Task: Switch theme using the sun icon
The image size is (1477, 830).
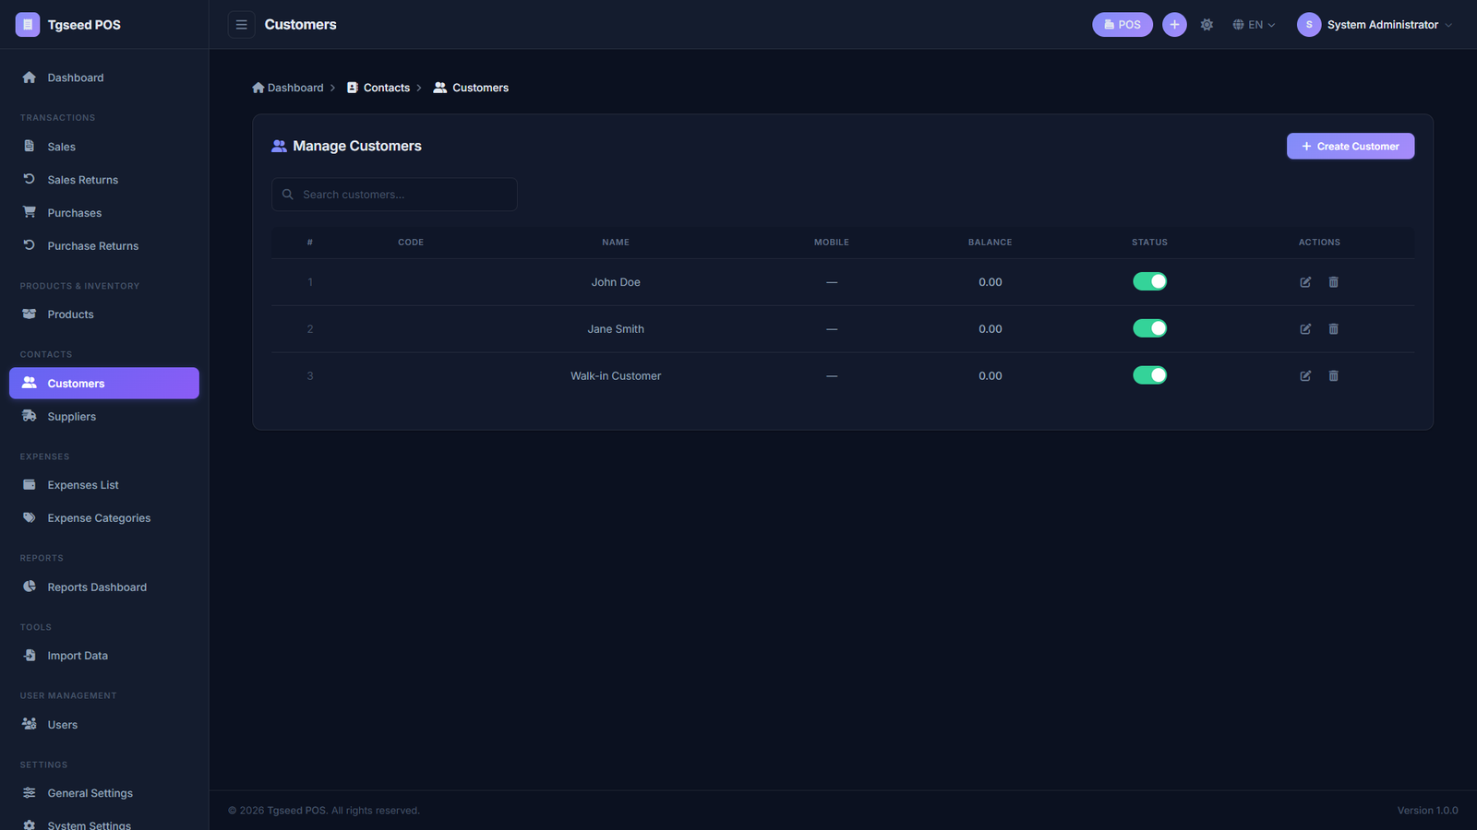Action: [1207, 25]
